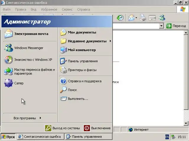Open Знакомство с Windows XP tour
189x141 pixels.
coord(30,60)
